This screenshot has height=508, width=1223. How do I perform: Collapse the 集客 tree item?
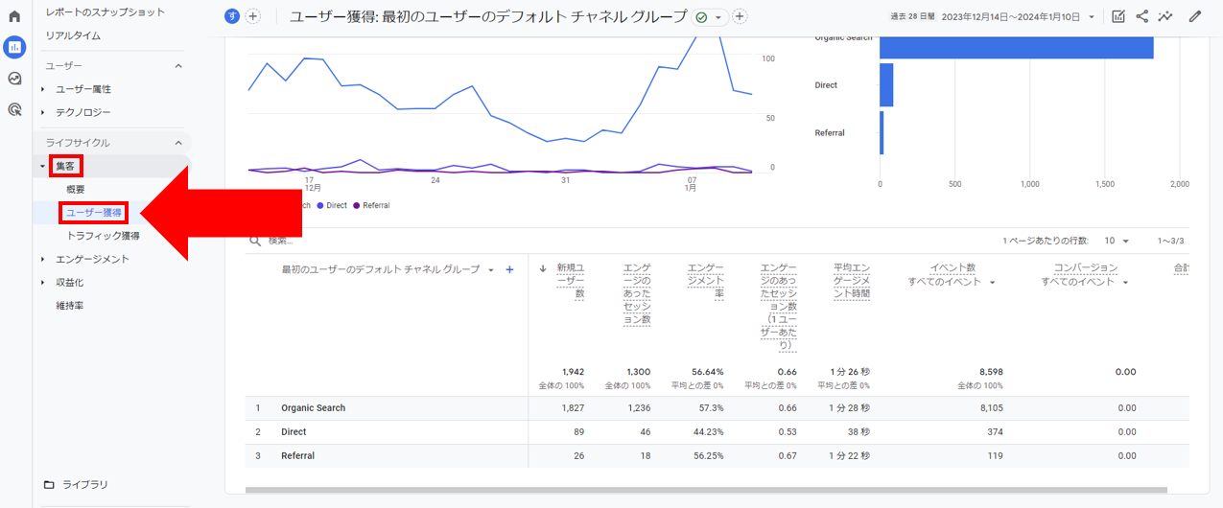[42, 166]
